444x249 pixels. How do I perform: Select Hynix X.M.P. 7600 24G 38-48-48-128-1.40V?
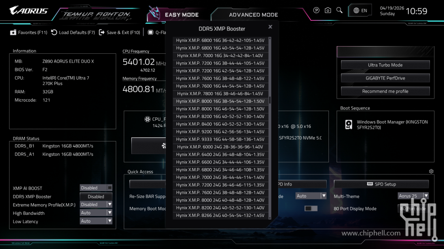coord(220,193)
